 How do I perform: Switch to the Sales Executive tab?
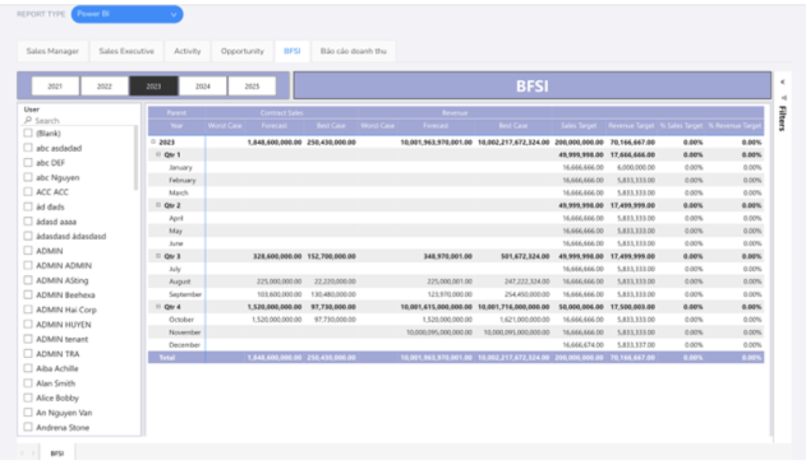click(126, 51)
